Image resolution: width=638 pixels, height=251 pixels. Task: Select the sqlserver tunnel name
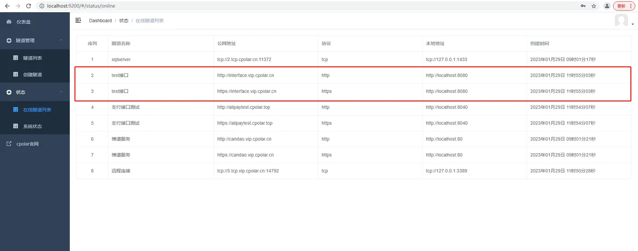click(121, 60)
